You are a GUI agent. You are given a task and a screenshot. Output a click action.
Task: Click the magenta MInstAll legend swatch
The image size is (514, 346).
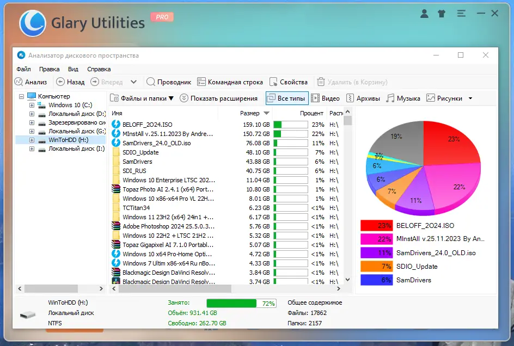point(376,239)
